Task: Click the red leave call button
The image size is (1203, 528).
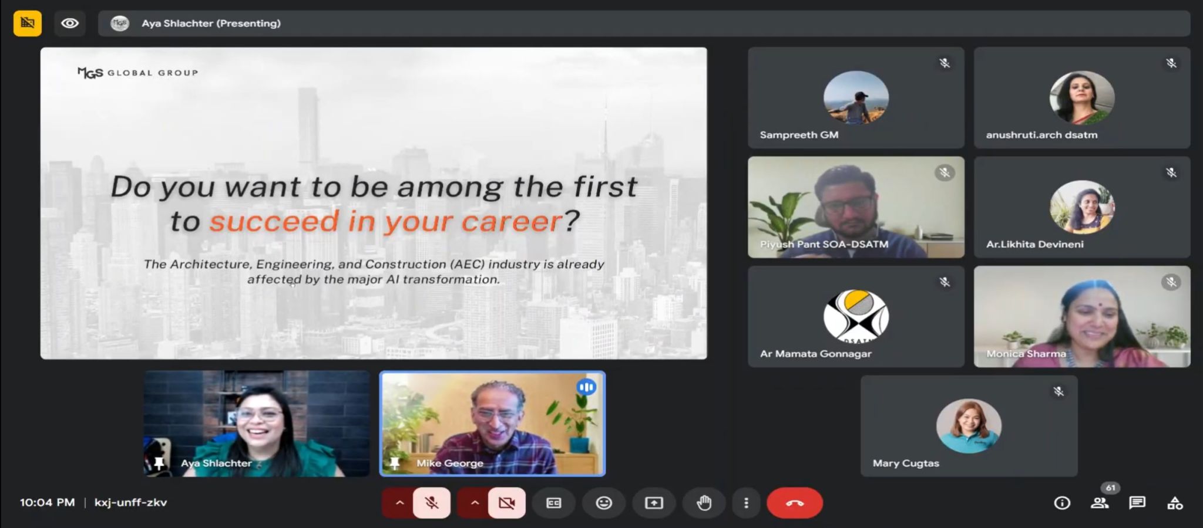Action: 794,503
